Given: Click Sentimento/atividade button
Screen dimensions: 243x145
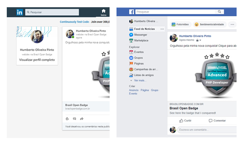Looking at the screenshot, I should (x=209, y=24).
